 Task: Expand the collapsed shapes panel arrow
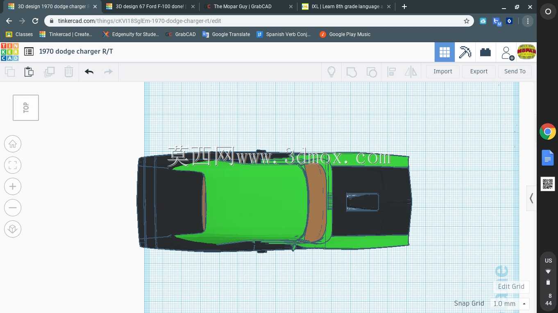click(x=531, y=198)
